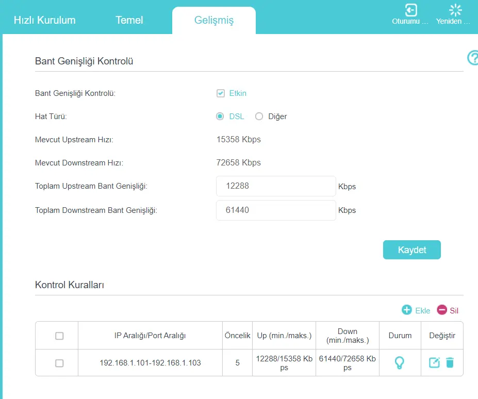Focus Toplam Upstream Bant Genişliği field

click(276, 186)
